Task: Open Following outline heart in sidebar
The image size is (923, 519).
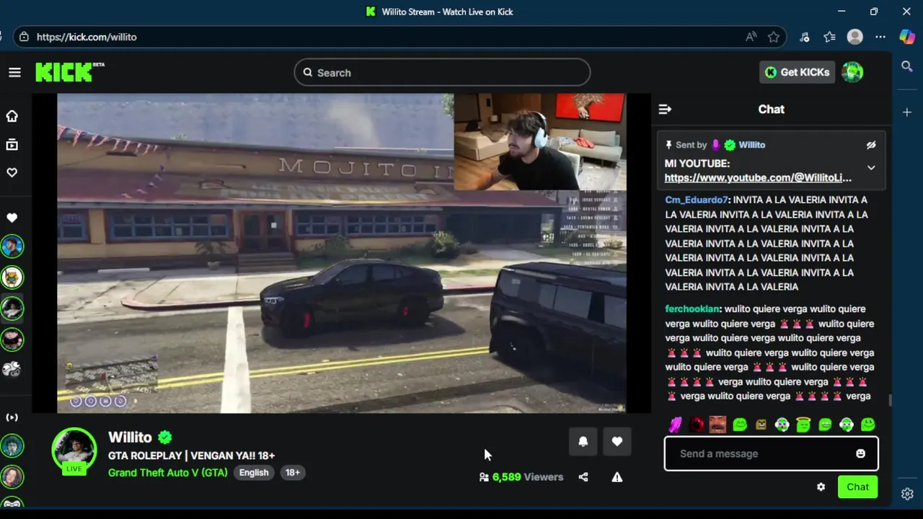Action: (x=12, y=173)
